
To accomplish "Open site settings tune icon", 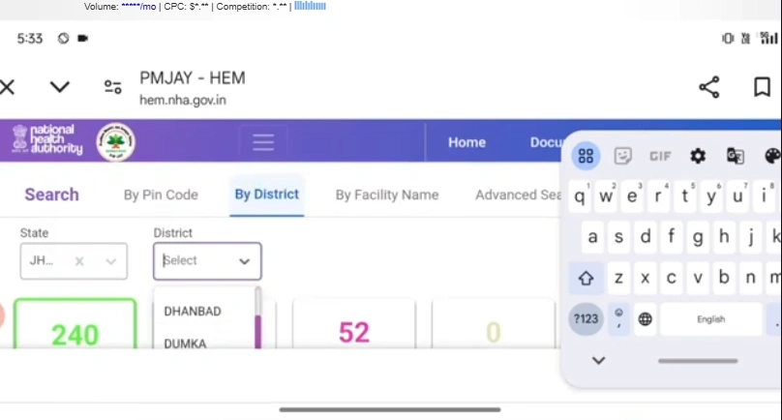I will 112,87.
